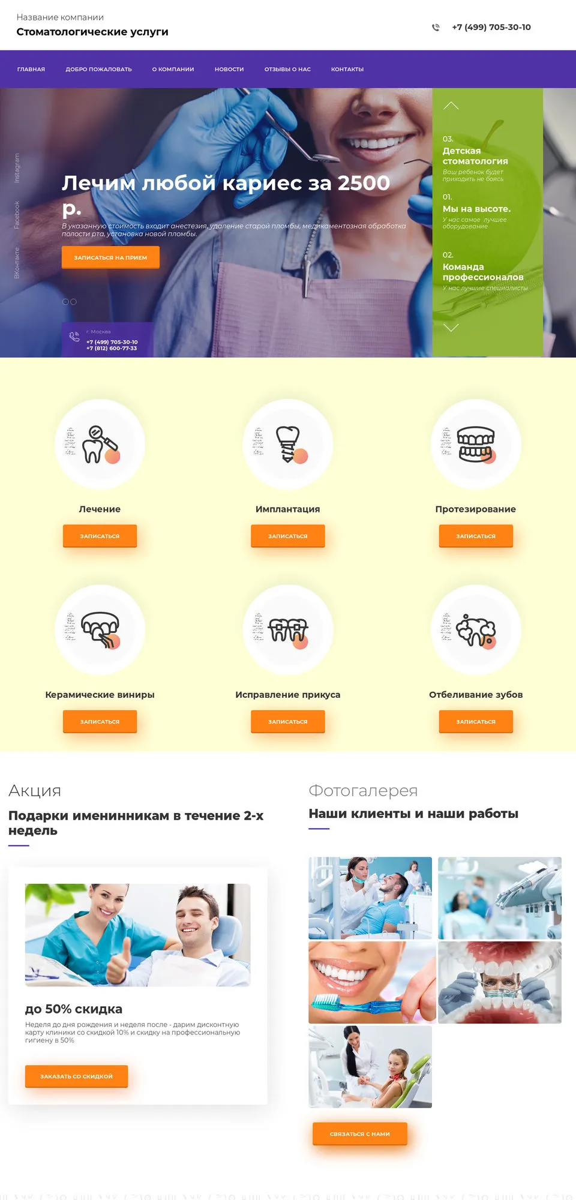Click the ЗАПИСАТЬСЯ НА ПРИЕМ button
576x1200 pixels.
pyautogui.click(x=110, y=257)
